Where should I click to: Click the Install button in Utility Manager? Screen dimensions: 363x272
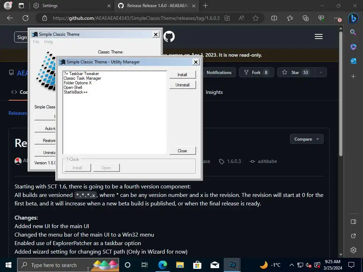click(183, 74)
